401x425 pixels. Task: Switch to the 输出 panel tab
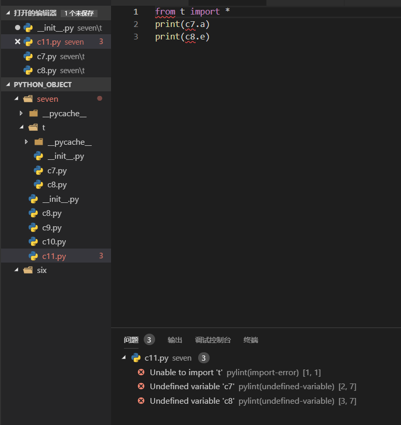pos(175,340)
